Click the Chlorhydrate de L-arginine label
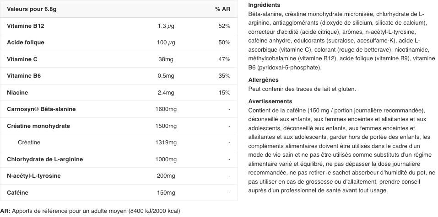Viewport: 438px width, 217px height. pyautogui.click(x=45, y=159)
